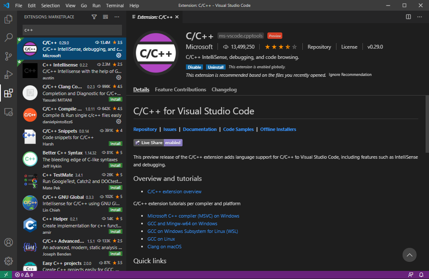
Task: Disable the C/C++ extension
Action: coord(194,67)
